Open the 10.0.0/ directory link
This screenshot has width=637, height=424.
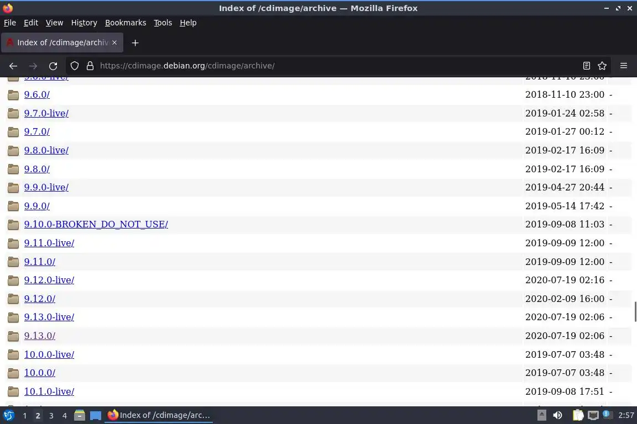(x=40, y=373)
